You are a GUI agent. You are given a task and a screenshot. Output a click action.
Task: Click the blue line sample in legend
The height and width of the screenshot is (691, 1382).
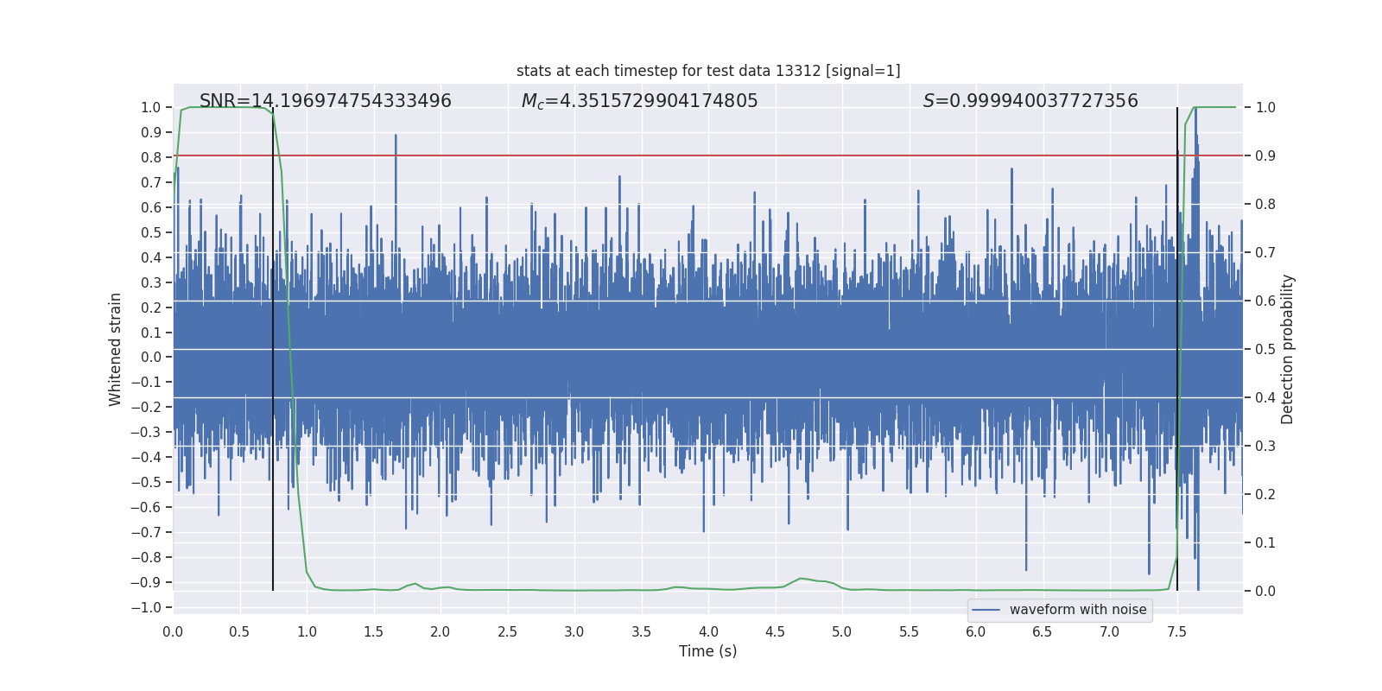(986, 610)
